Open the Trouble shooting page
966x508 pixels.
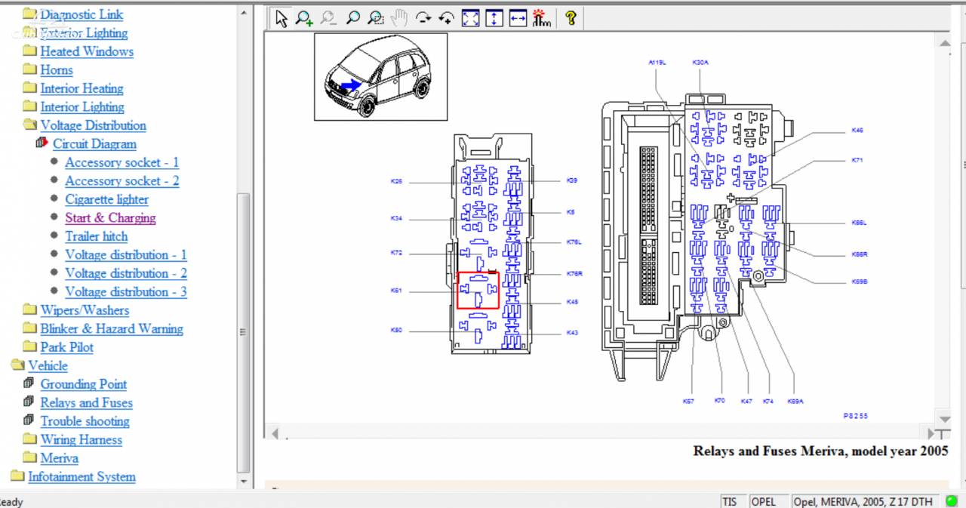[x=85, y=421]
